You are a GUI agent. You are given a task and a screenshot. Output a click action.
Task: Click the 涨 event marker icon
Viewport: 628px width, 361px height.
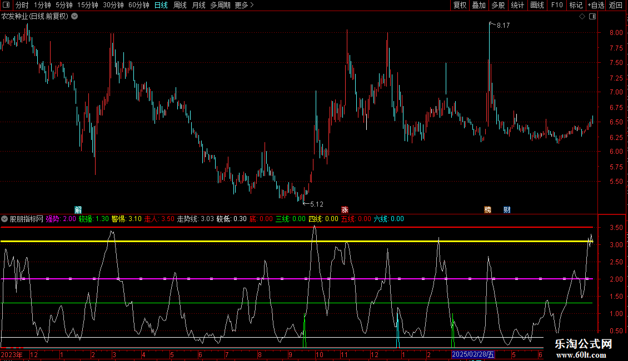coord(345,210)
